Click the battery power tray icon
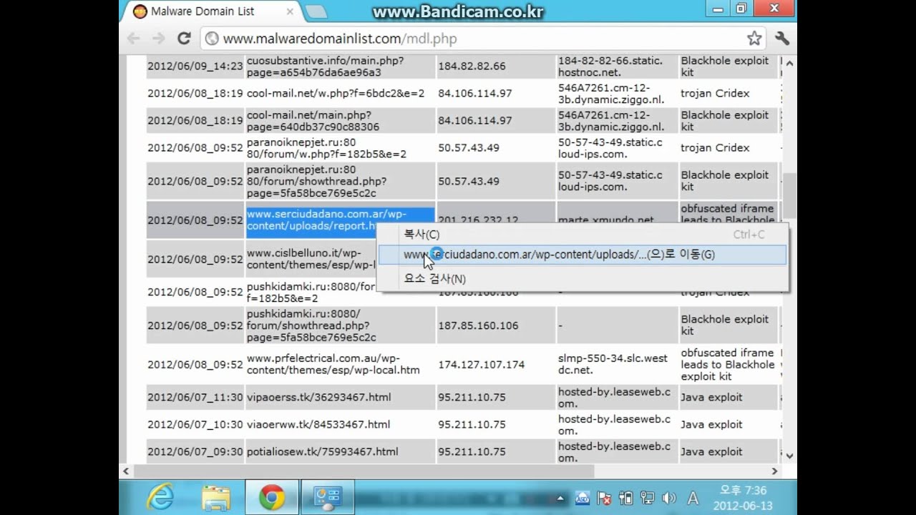 625,499
